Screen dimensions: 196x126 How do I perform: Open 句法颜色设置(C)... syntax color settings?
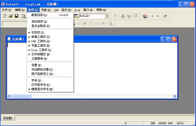click(x=50, y=70)
